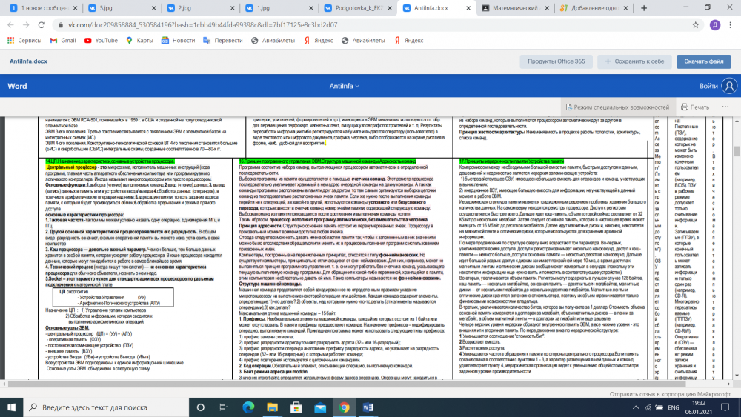
Task: Close the 5.jpg tab
Action: click(153, 8)
